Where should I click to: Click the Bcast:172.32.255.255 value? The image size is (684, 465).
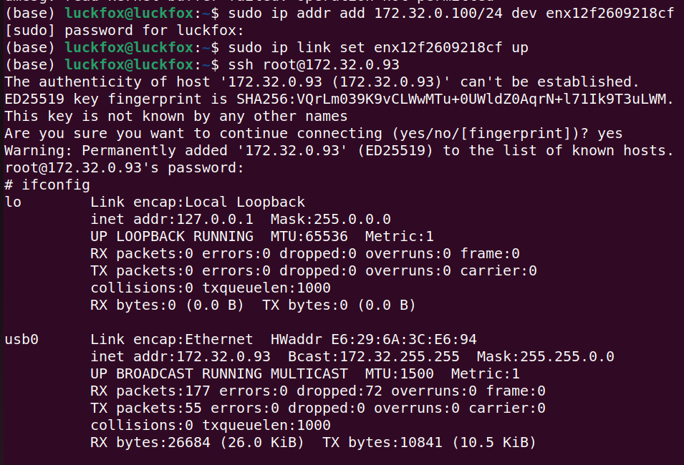point(374,356)
